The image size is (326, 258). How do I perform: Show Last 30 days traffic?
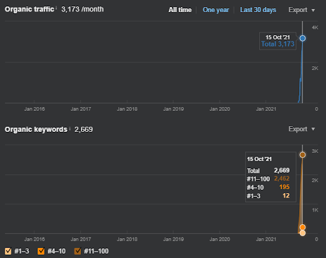(258, 10)
